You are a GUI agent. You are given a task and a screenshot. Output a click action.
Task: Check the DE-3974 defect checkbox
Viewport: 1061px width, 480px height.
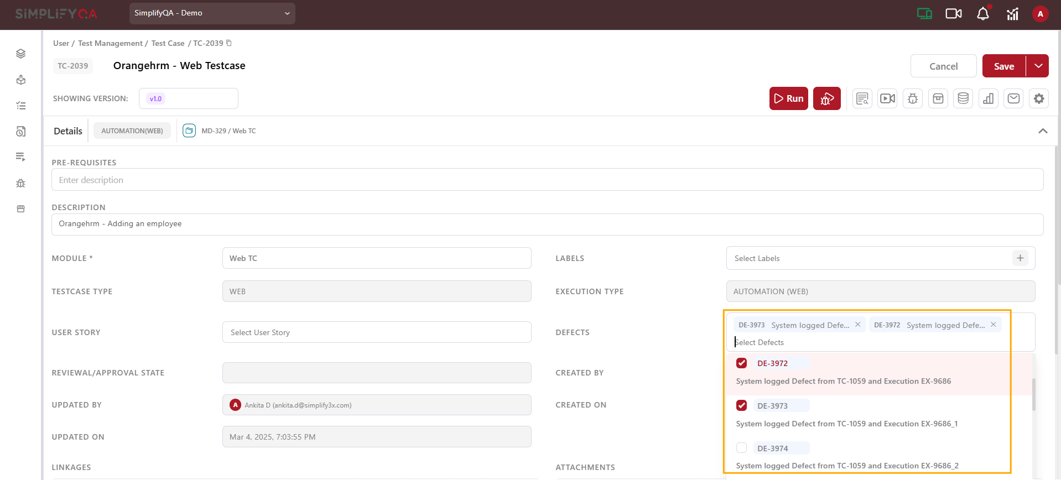[741, 448]
